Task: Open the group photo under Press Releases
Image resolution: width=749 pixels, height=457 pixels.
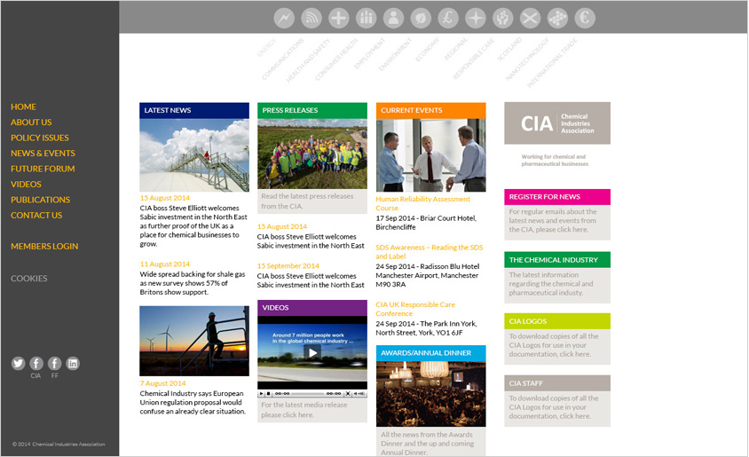Action: point(312,154)
